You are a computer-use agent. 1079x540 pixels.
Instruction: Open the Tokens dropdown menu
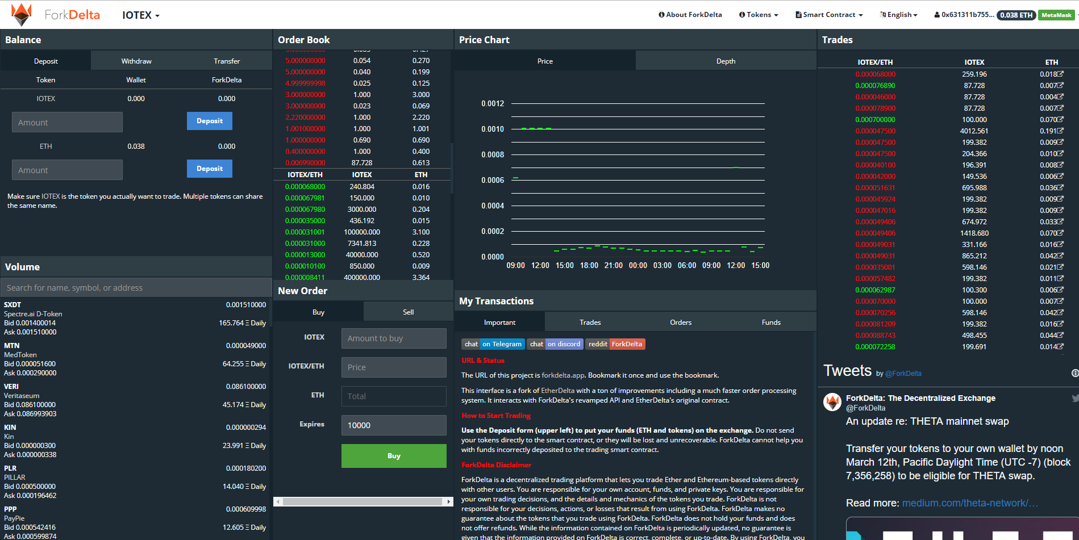pos(759,15)
